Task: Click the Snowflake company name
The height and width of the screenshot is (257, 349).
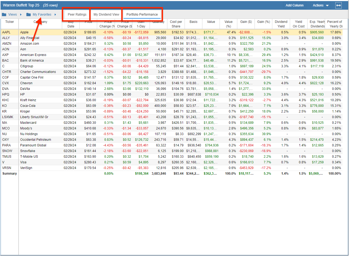Action: tap(27, 151)
